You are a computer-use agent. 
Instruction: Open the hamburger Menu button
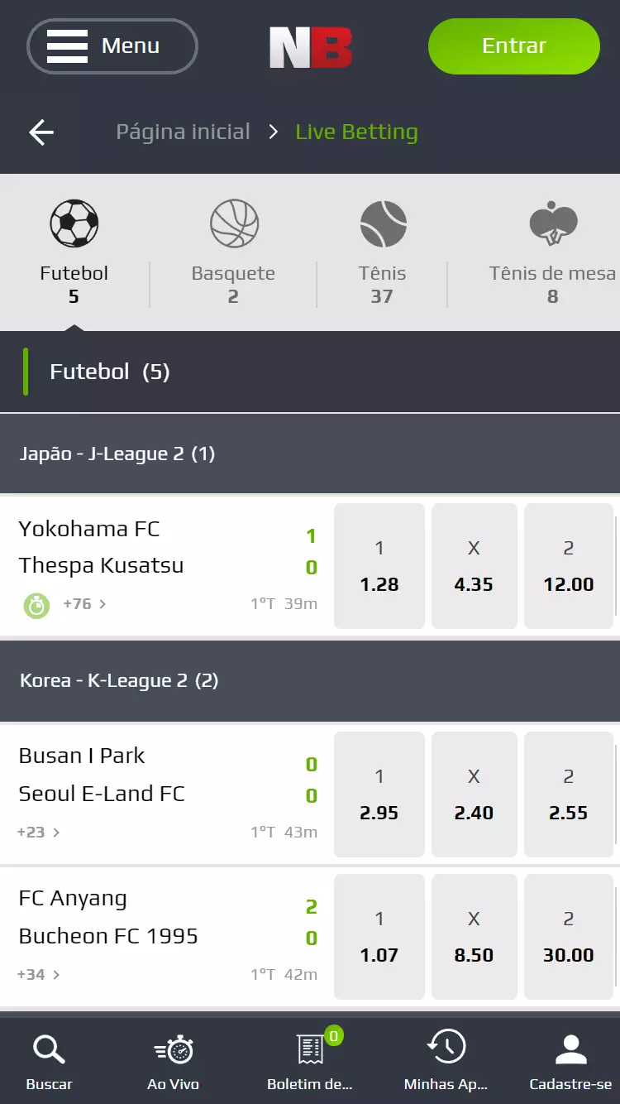[x=112, y=46]
